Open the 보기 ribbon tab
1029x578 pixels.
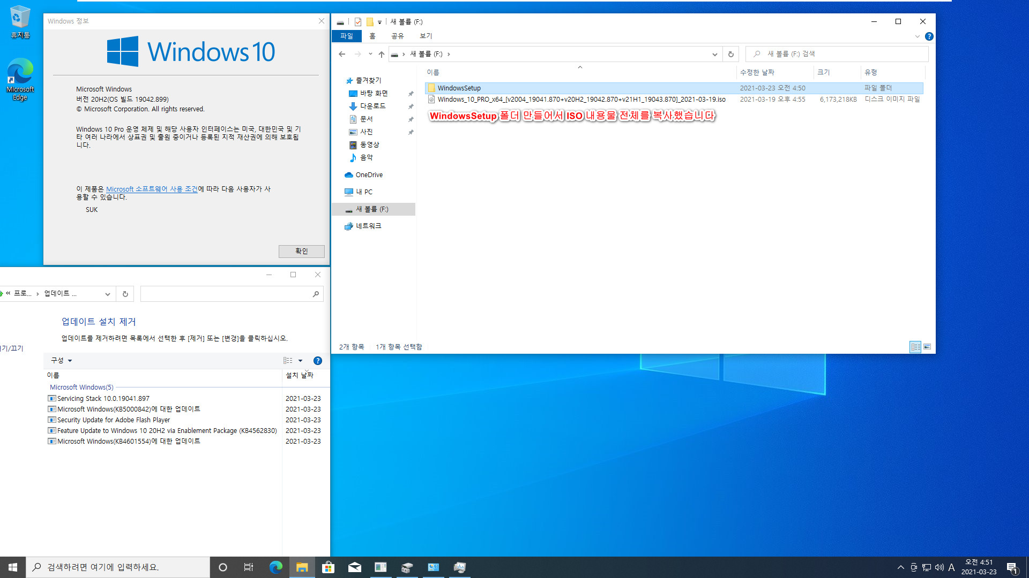[426, 36]
